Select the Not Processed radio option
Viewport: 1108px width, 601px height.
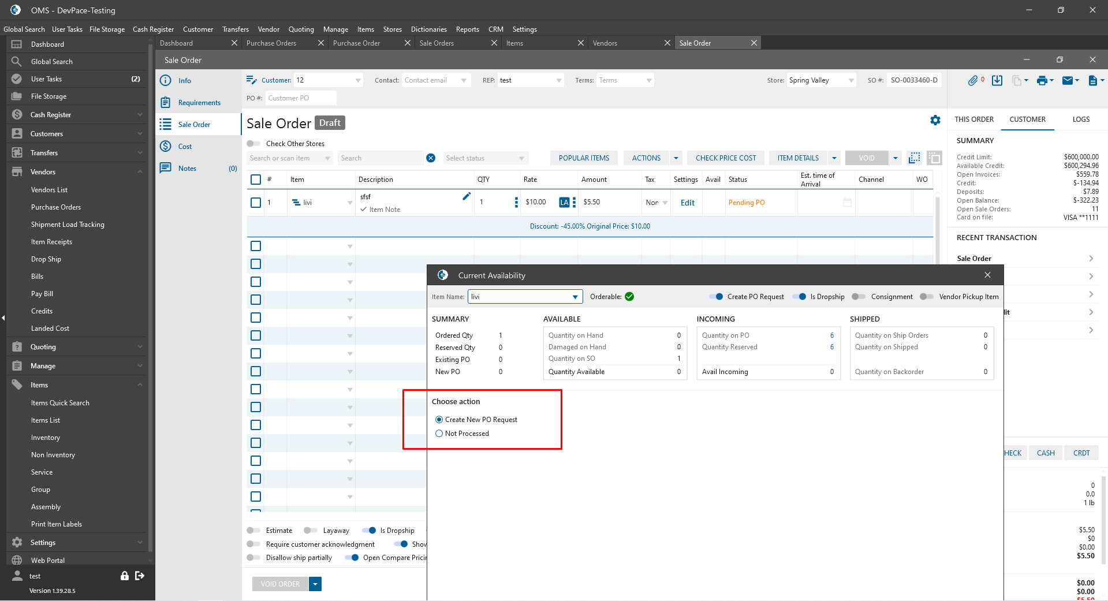point(439,434)
